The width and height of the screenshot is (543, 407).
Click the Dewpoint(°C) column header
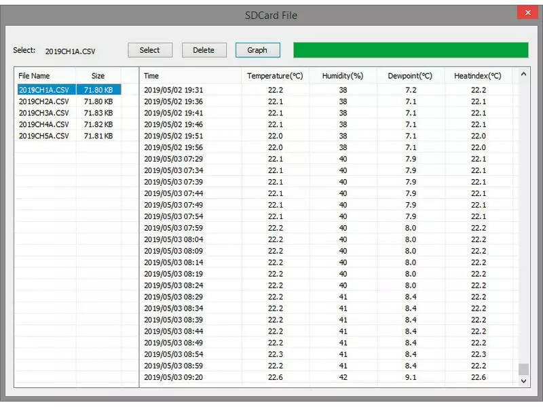411,76
